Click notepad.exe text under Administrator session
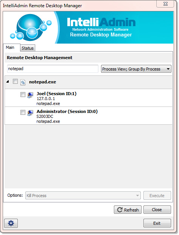Viewport: 179px width, 235px height. click(48, 121)
